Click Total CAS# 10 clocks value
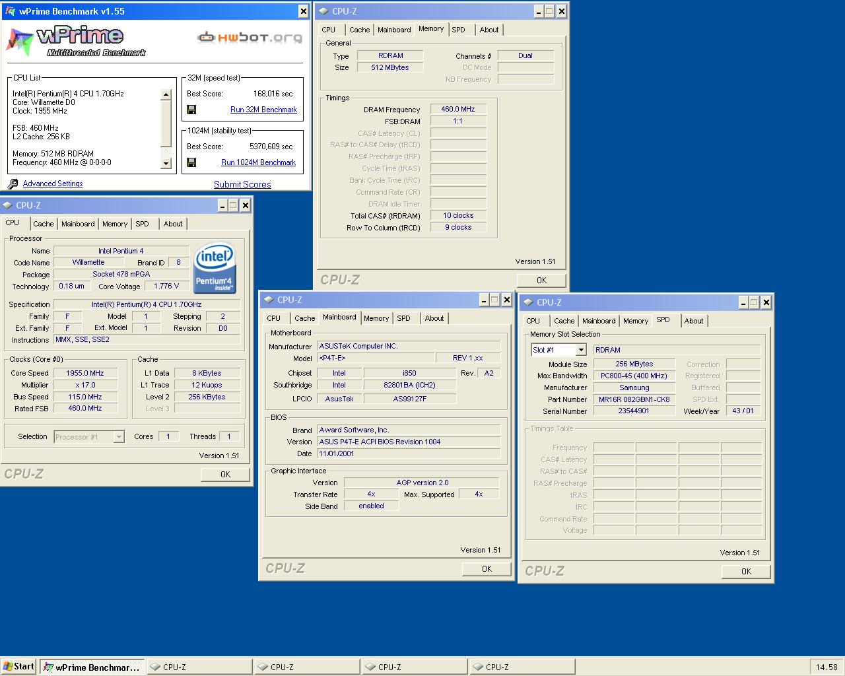Image resolution: width=845 pixels, height=676 pixels. 458,215
